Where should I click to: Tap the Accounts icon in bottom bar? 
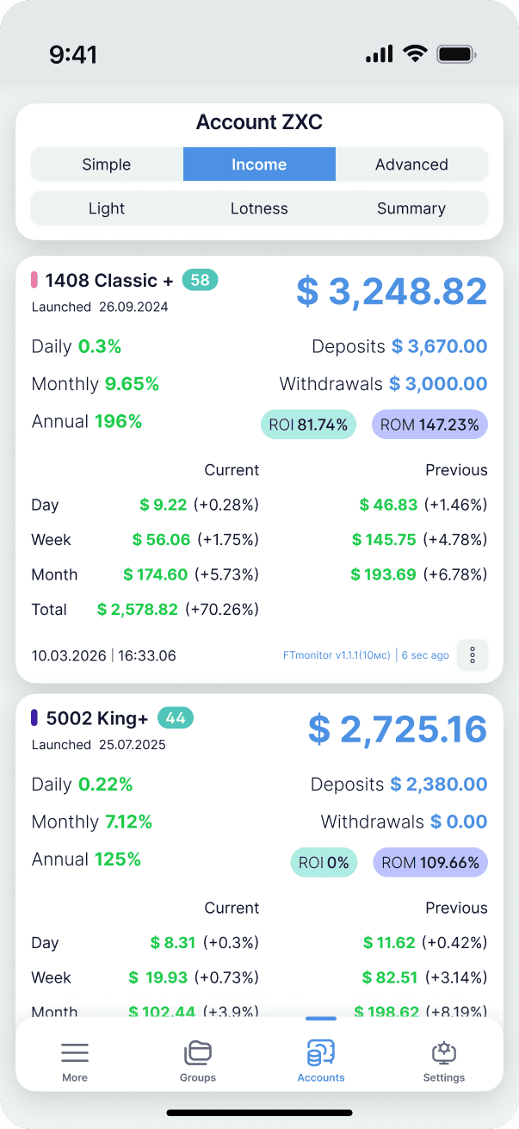(x=320, y=1052)
